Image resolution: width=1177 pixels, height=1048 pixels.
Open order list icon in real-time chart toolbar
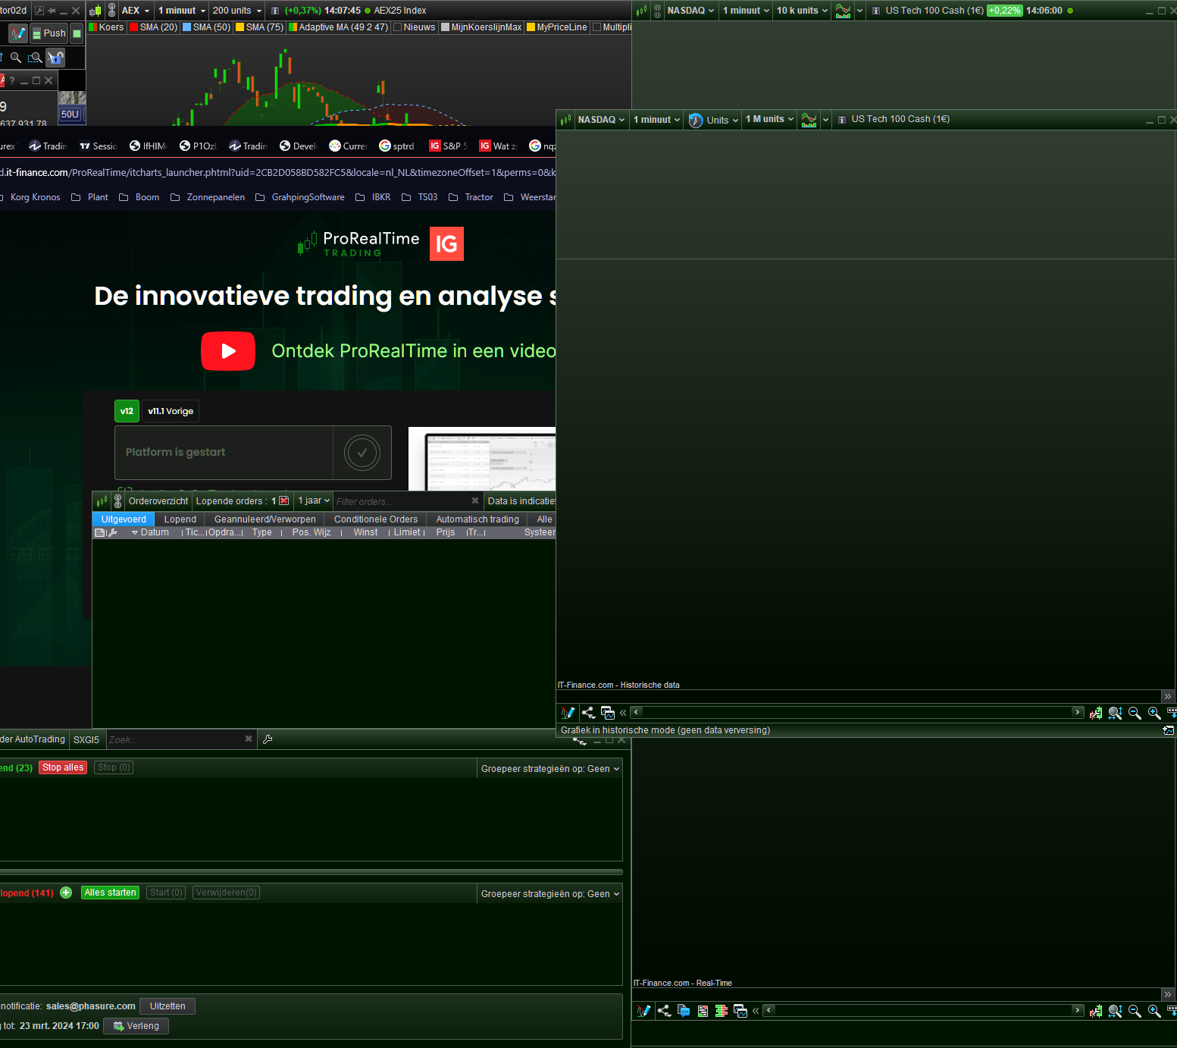(x=703, y=1011)
